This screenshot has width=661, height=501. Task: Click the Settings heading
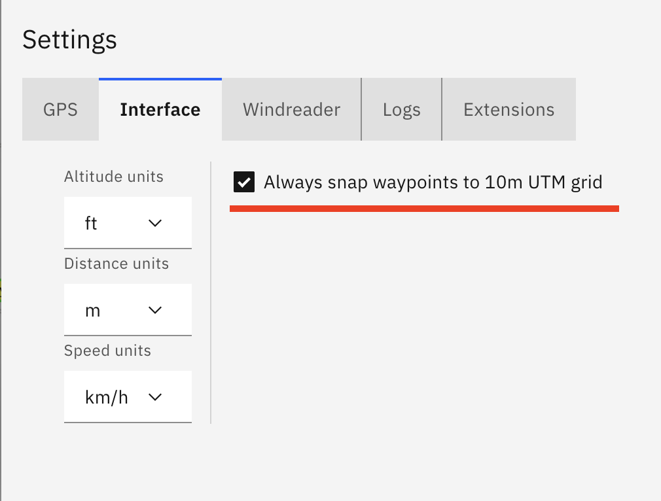point(69,40)
